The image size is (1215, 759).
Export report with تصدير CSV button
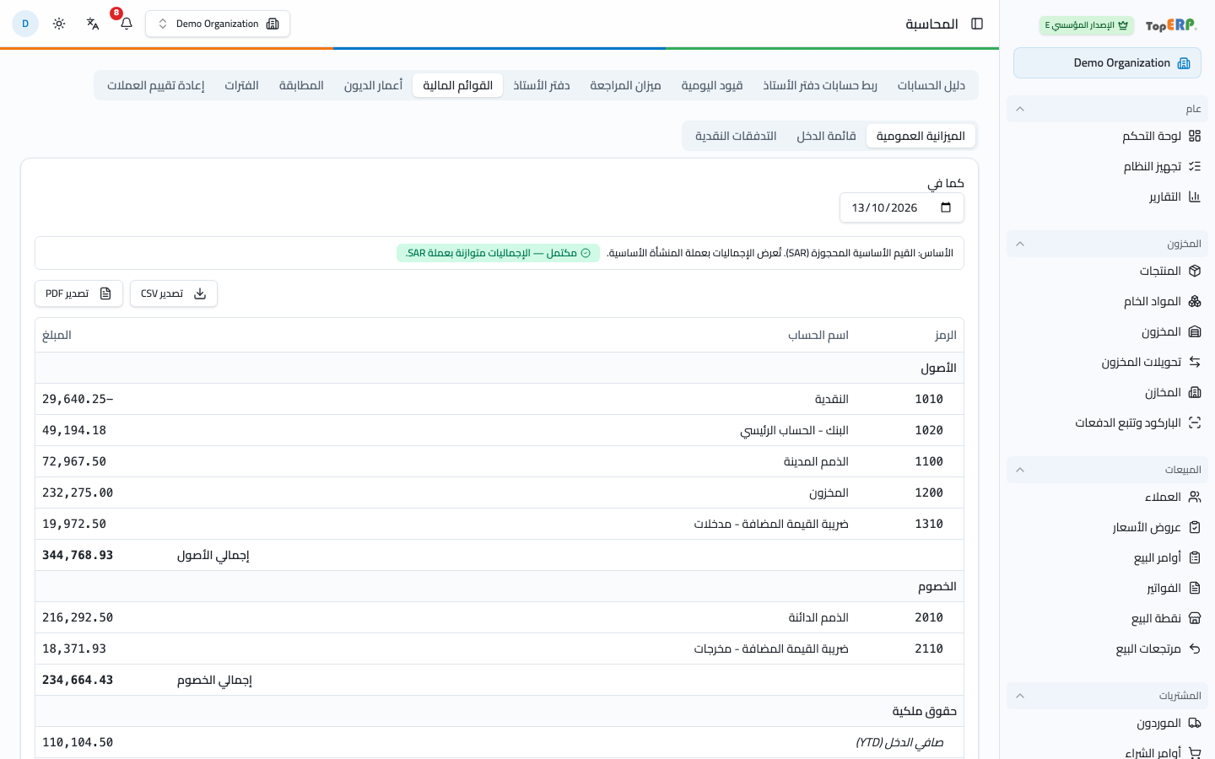(x=174, y=293)
